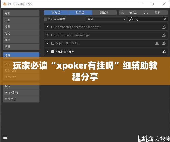Enable the Skinify Rig add-on checkbox
The width and height of the screenshot is (170, 142).
[x=53, y=43]
